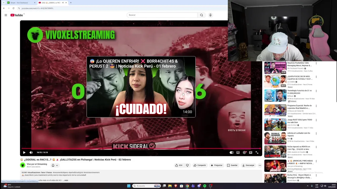337x189 pixels.
Task: Enter fullscreen mode in player
Action: (257, 153)
